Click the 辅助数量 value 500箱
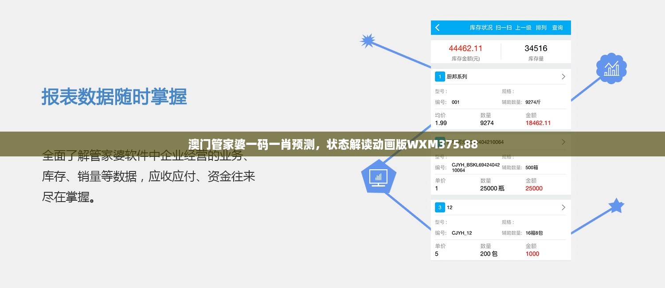Screen dimensions: 665x288 pos(532,167)
